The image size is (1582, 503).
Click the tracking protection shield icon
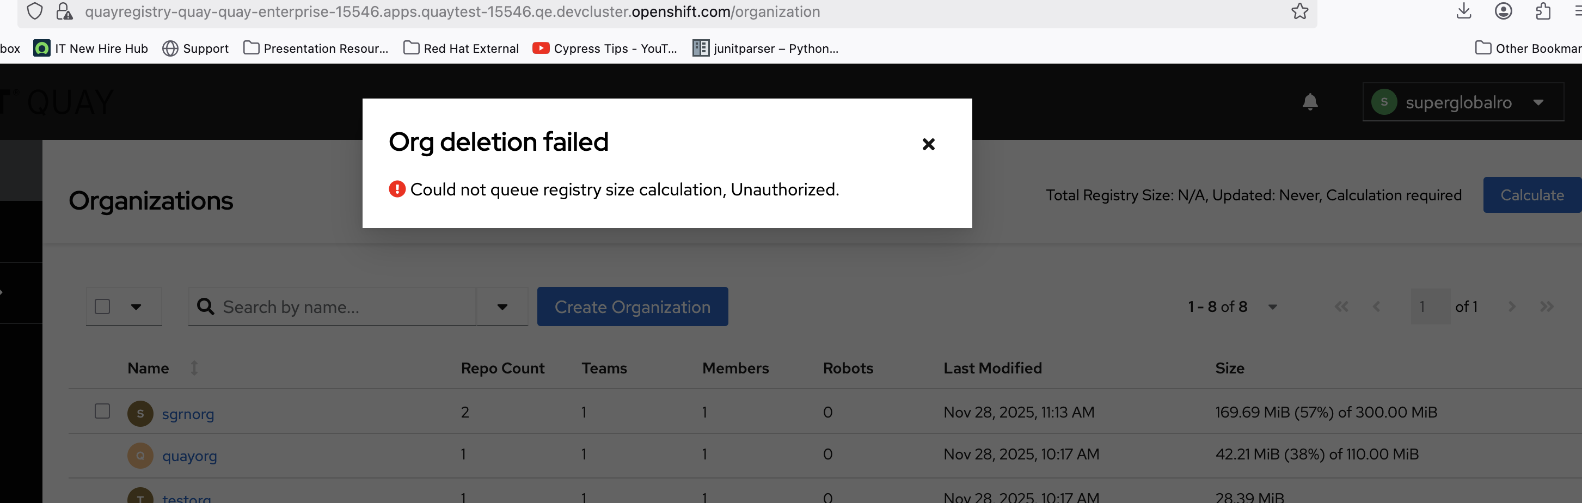pos(35,11)
